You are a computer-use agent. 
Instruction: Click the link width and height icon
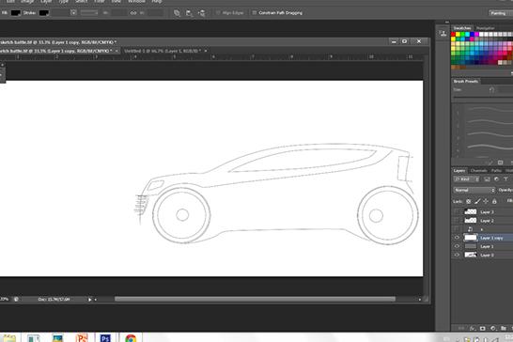[133, 13]
